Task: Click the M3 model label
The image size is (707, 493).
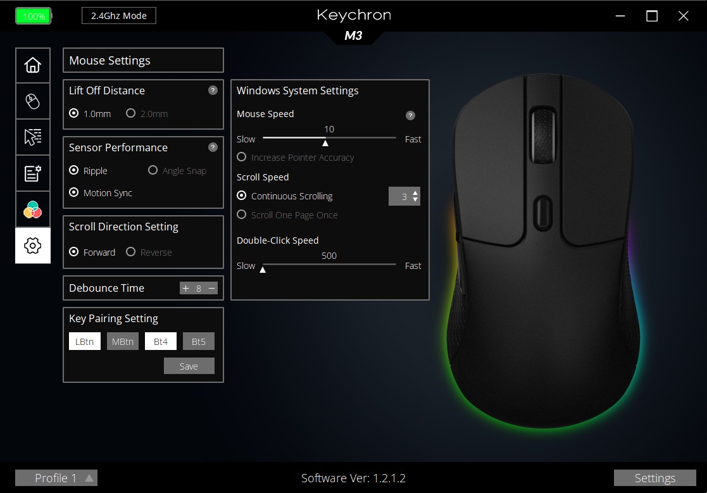Action: point(353,35)
